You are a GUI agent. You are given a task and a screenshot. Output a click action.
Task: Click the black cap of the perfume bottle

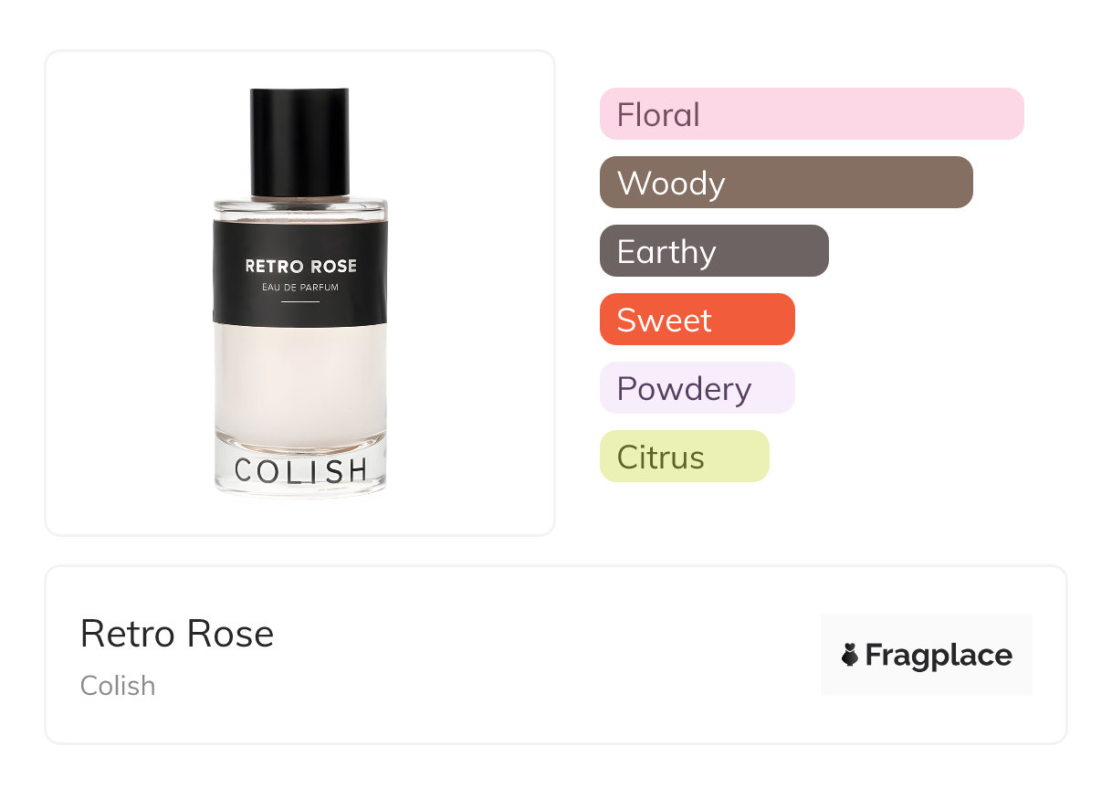click(299, 142)
